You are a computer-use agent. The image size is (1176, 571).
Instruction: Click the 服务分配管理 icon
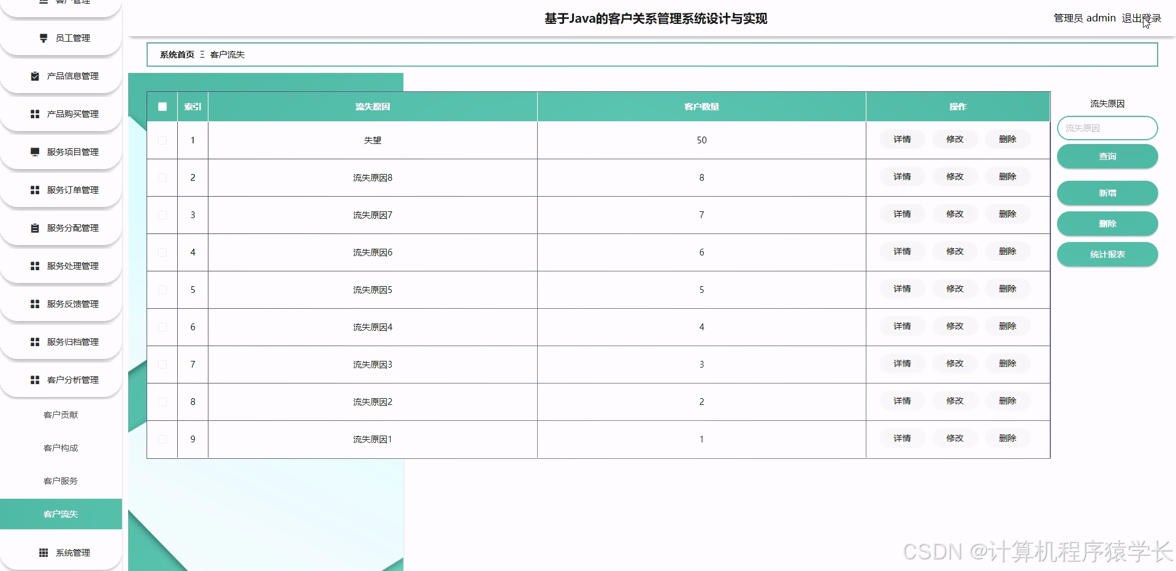pos(34,228)
